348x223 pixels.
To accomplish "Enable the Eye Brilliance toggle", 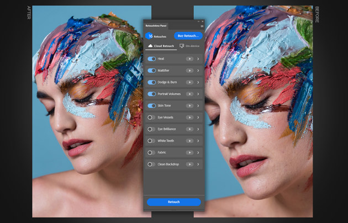I will point(151,129).
